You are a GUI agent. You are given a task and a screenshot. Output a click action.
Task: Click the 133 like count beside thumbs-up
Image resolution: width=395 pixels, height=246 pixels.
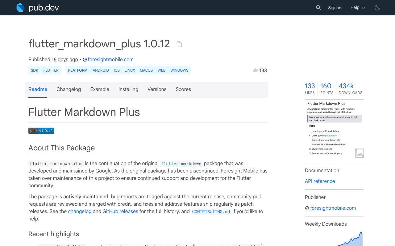pos(263,71)
